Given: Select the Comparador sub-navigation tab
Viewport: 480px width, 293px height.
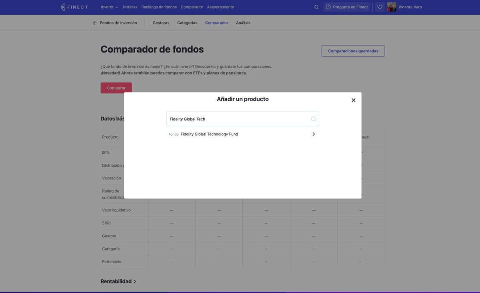Looking at the screenshot, I should (x=217, y=23).
